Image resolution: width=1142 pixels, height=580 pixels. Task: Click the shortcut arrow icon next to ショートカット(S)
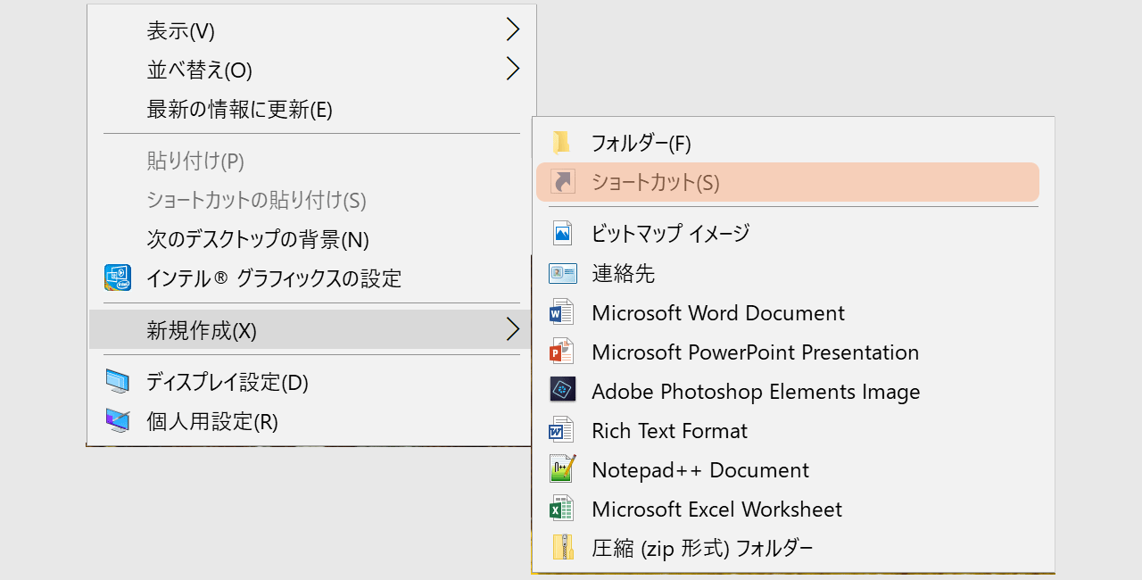pos(563,182)
